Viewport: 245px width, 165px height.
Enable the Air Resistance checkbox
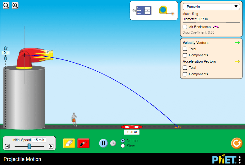185,27
